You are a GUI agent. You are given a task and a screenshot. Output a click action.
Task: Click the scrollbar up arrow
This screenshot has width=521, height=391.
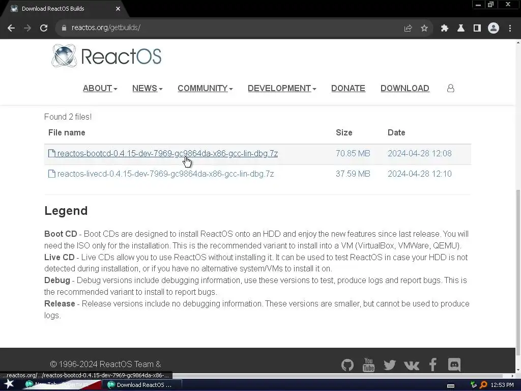coord(518,42)
